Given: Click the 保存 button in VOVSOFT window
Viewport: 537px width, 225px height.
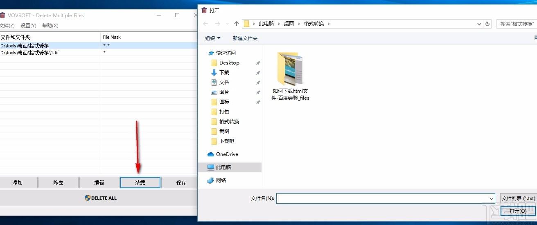Looking at the screenshot, I should pos(180,183).
